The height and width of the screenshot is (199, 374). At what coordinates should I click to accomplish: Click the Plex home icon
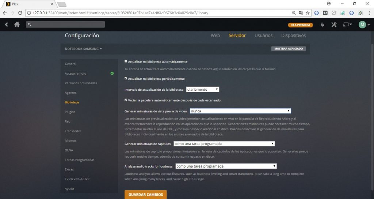coord(17,25)
